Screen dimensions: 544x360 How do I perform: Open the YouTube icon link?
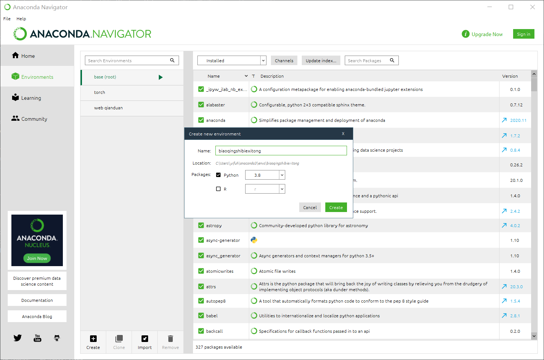37,338
